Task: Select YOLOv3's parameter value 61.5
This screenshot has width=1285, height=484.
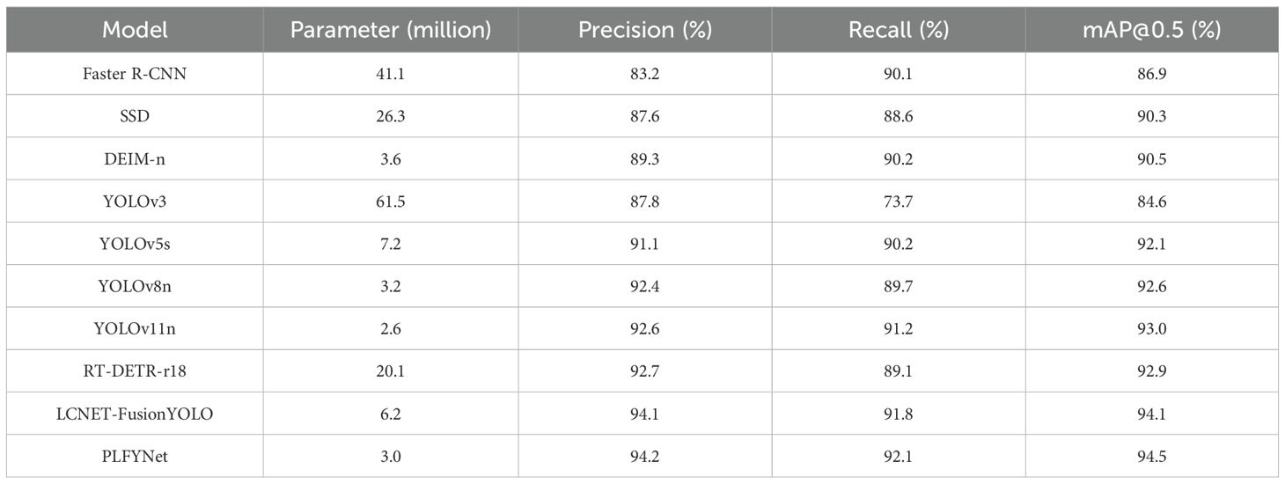Action: coord(390,202)
